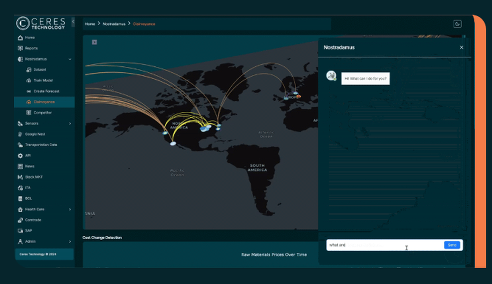Click the Sensors satellite icon
The height and width of the screenshot is (284, 492).
[20, 124]
